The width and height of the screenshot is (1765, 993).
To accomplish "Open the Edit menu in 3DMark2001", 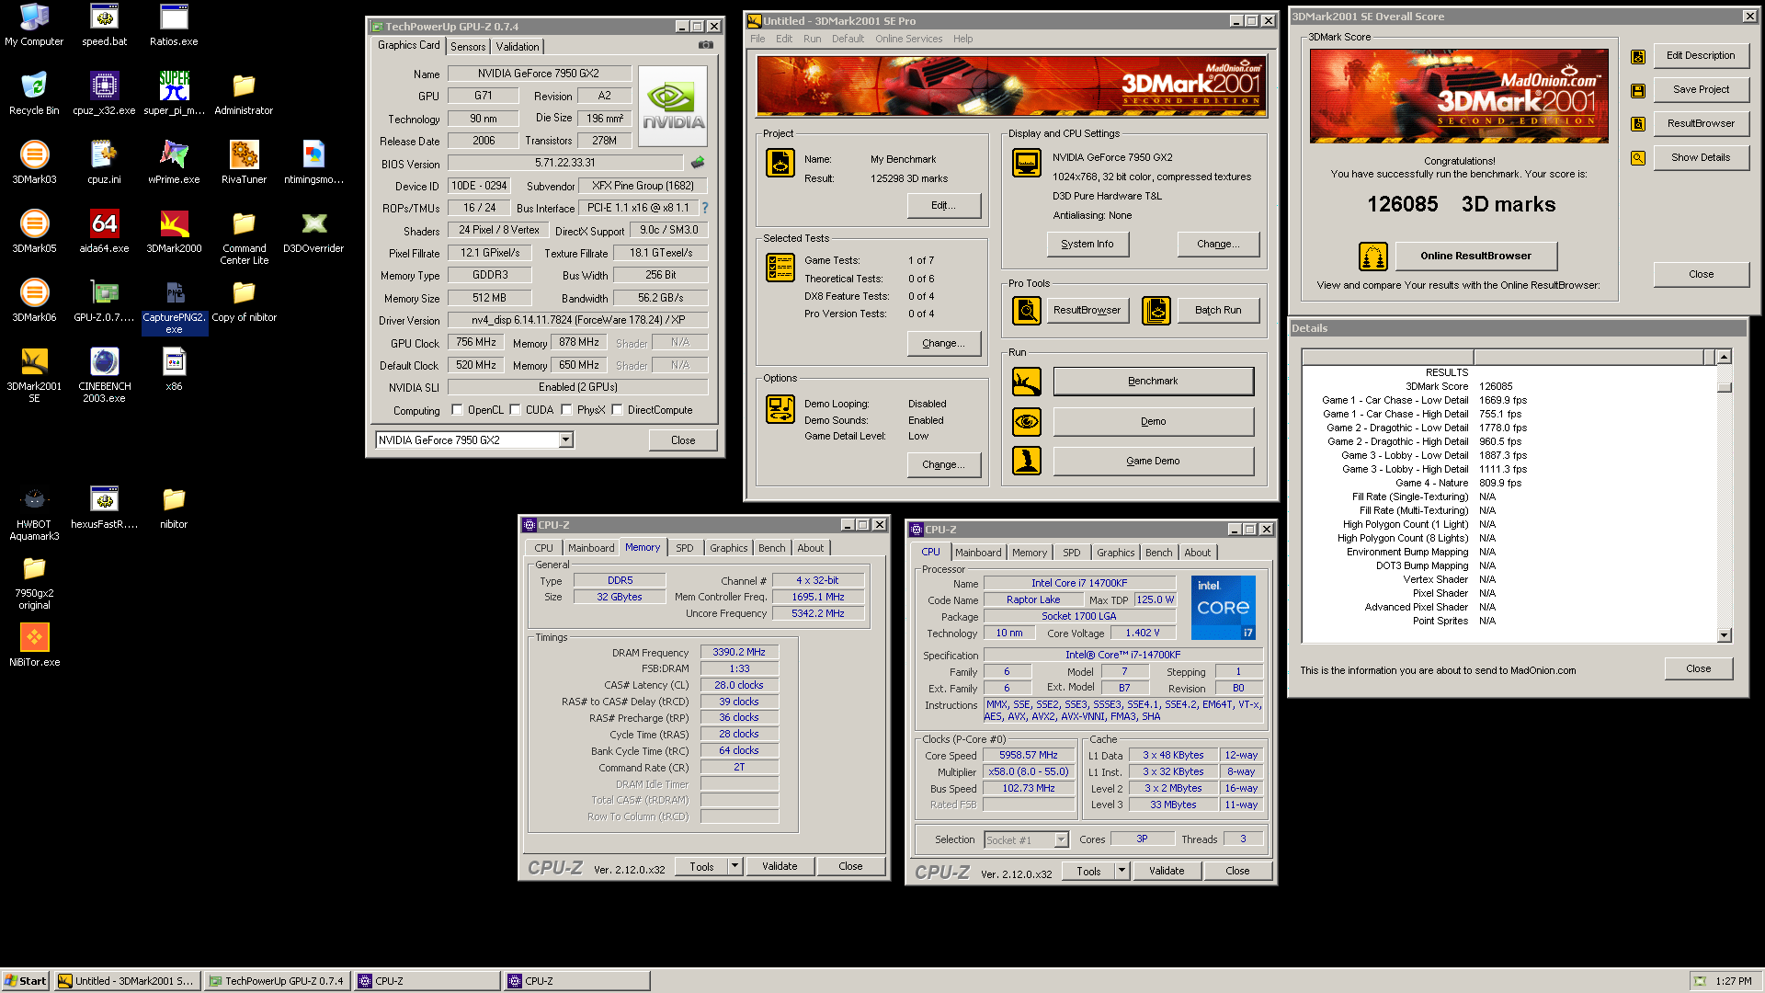I will pos(784,39).
